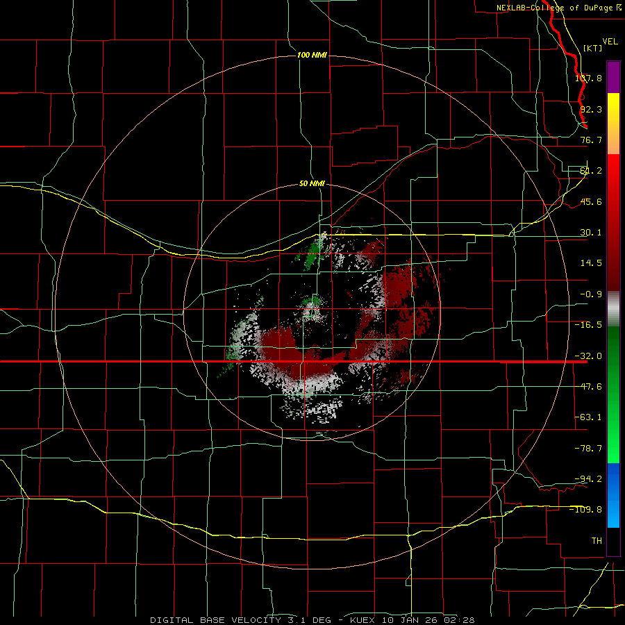Click the 14.5 velocity scale value
Screen dimensions: 625x625
pyautogui.click(x=591, y=263)
